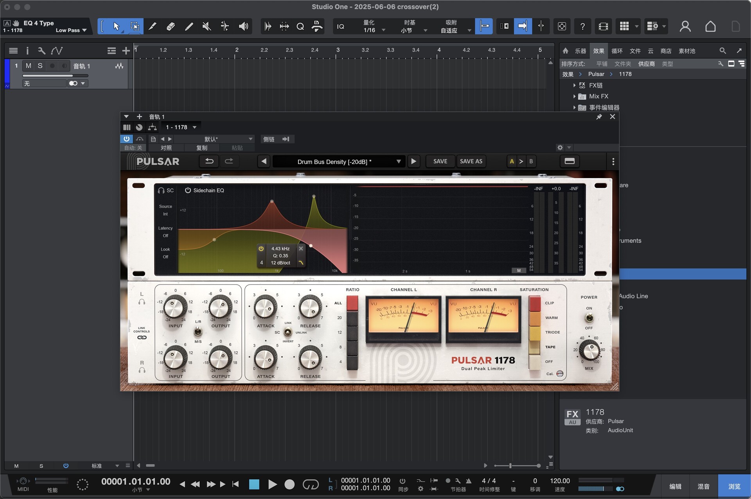The image size is (751, 499).
Task: Toggle the 1178 POWER on/off switch
Action: point(589,318)
